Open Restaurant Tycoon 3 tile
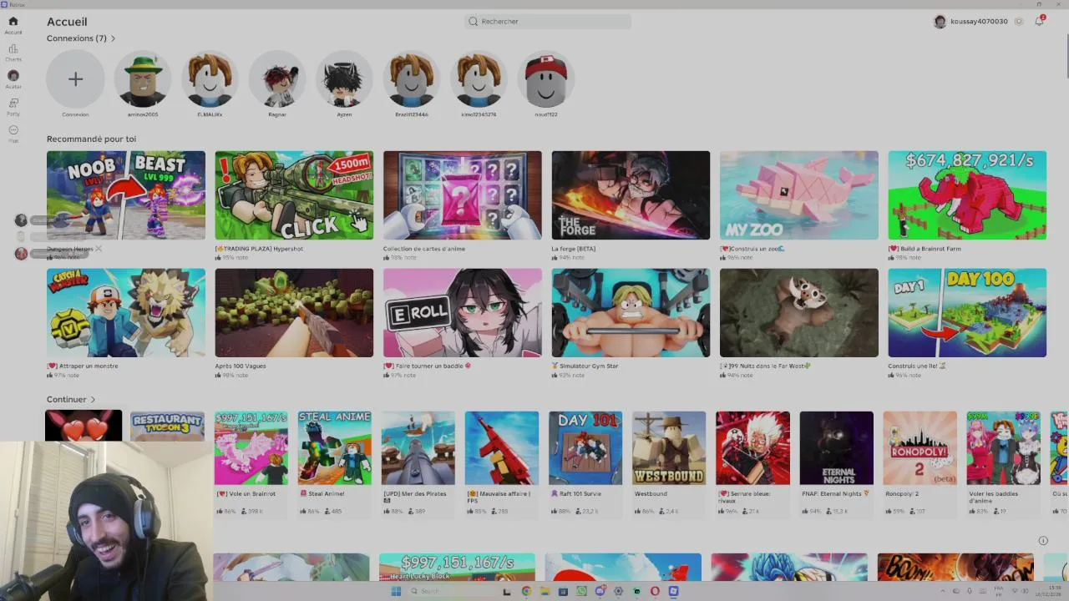 (167, 426)
